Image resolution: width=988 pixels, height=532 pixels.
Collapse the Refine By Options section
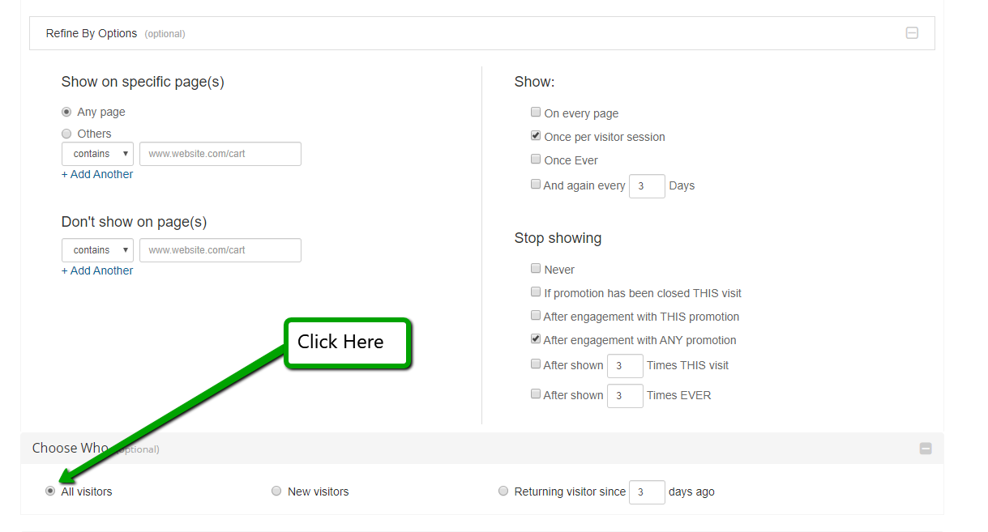click(912, 33)
